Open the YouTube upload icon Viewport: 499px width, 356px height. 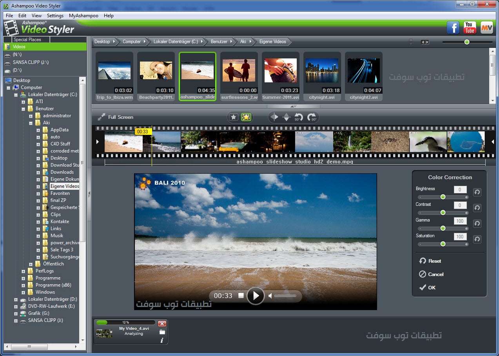(x=470, y=28)
